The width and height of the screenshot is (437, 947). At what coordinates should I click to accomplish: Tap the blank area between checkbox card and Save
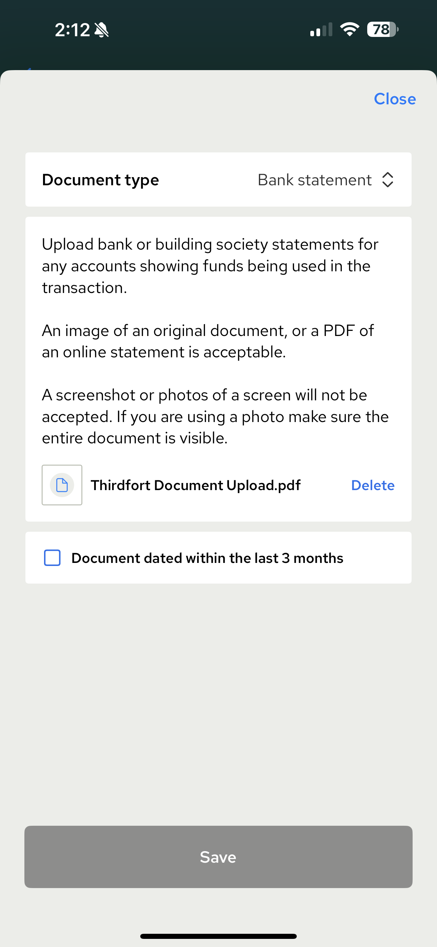(x=218, y=704)
